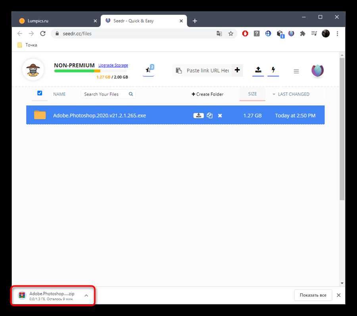Click the NON-PREMIUM label
Viewport: 357px width, 316px height.
coord(74,65)
